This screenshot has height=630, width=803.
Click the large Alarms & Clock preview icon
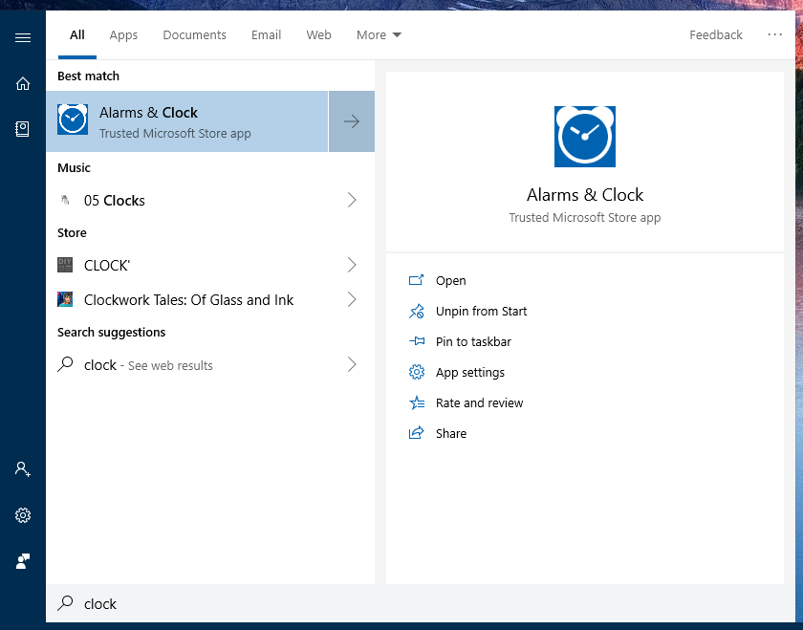tap(585, 137)
